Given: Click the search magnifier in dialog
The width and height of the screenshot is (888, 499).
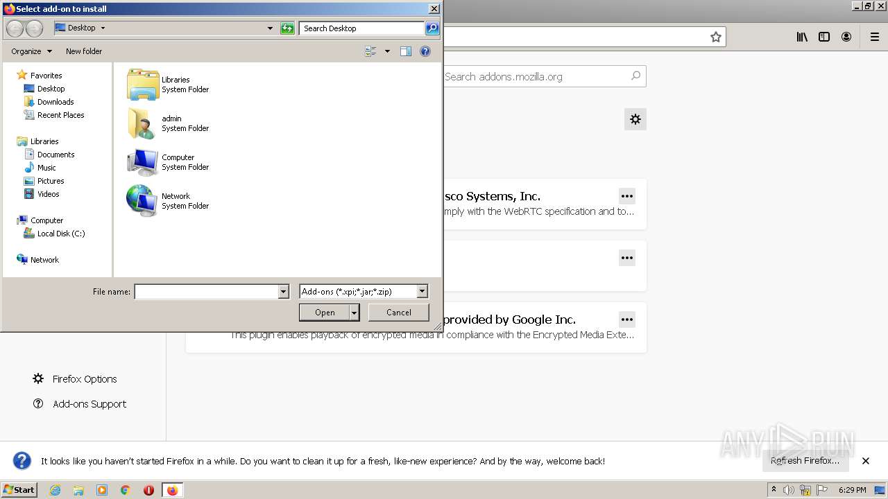Looking at the screenshot, I should point(432,28).
